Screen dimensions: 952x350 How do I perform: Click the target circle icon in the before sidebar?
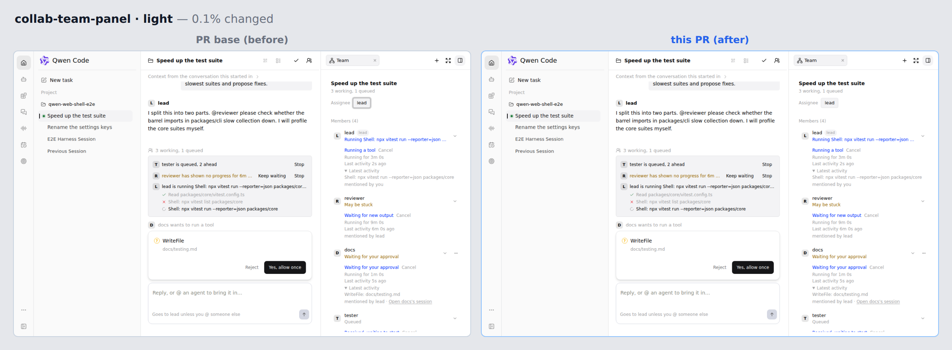[24, 161]
